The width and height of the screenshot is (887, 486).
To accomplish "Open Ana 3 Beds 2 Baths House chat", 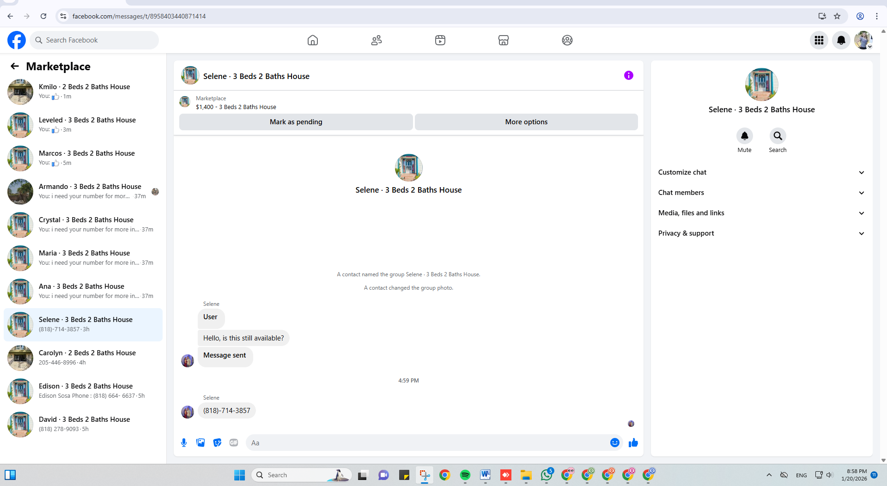I will (x=83, y=291).
